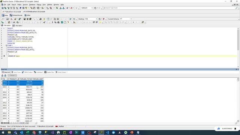The image size is (240, 135).
Task: Click the red session icon in main toolbar
Action: coord(71,8)
